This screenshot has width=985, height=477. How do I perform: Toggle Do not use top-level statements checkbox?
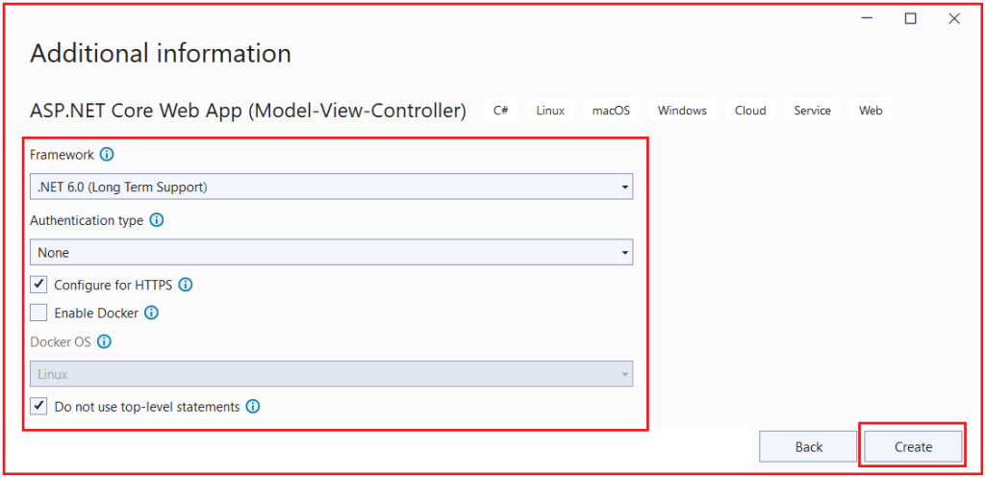pyautogui.click(x=38, y=407)
